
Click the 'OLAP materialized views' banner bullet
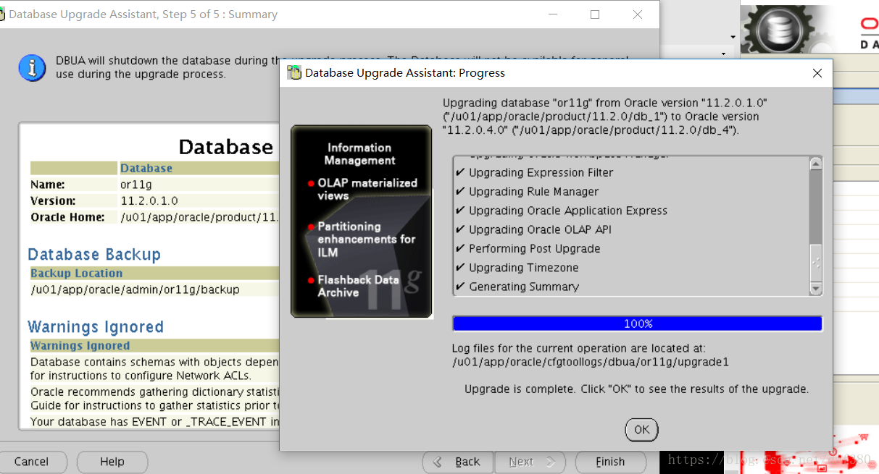[362, 190]
